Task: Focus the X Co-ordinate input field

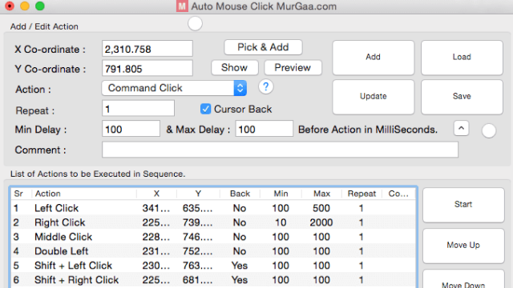Action: click(147, 49)
